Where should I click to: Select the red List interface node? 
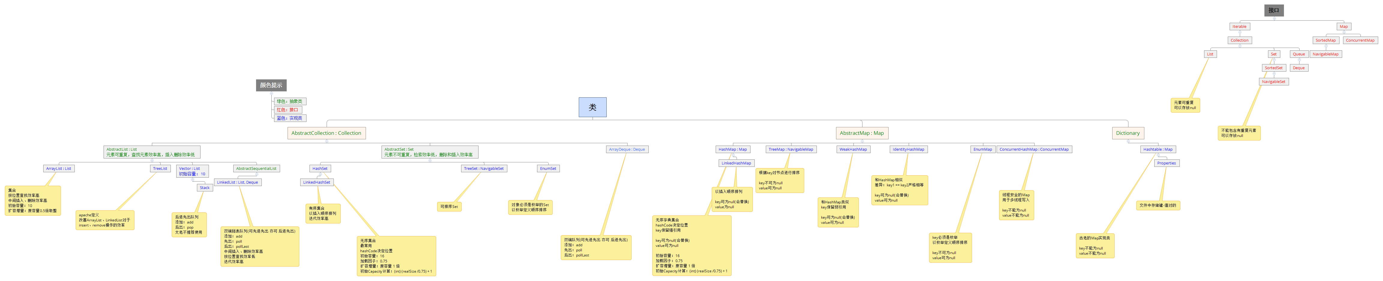click(x=1210, y=54)
